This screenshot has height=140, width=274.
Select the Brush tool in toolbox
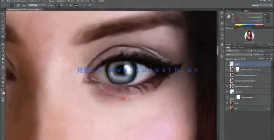pyautogui.click(x=3, y=40)
